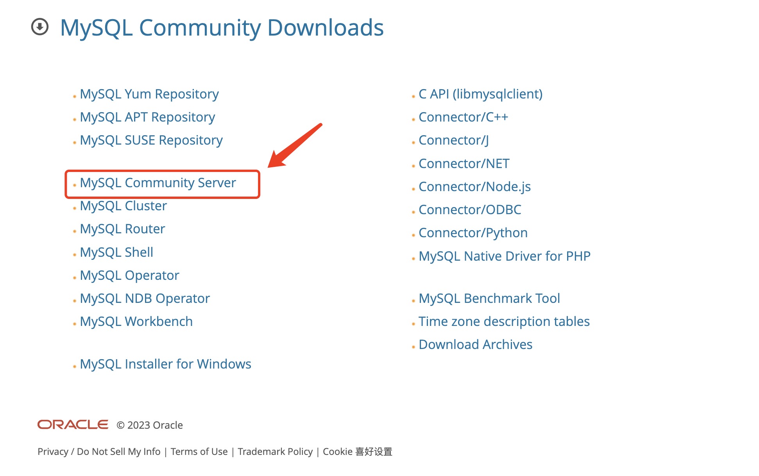Open MySQL Shell downloads
Image resolution: width=759 pixels, height=476 pixels.
(x=116, y=252)
